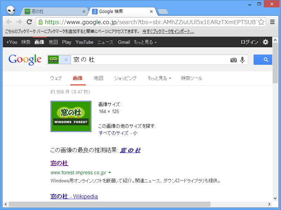
Task: Click the microphone voice search icon
Action: (x=242, y=60)
